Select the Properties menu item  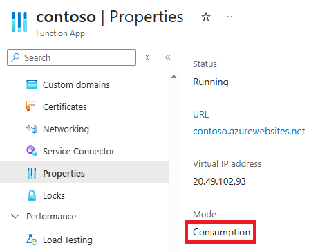pyautogui.click(x=84, y=172)
